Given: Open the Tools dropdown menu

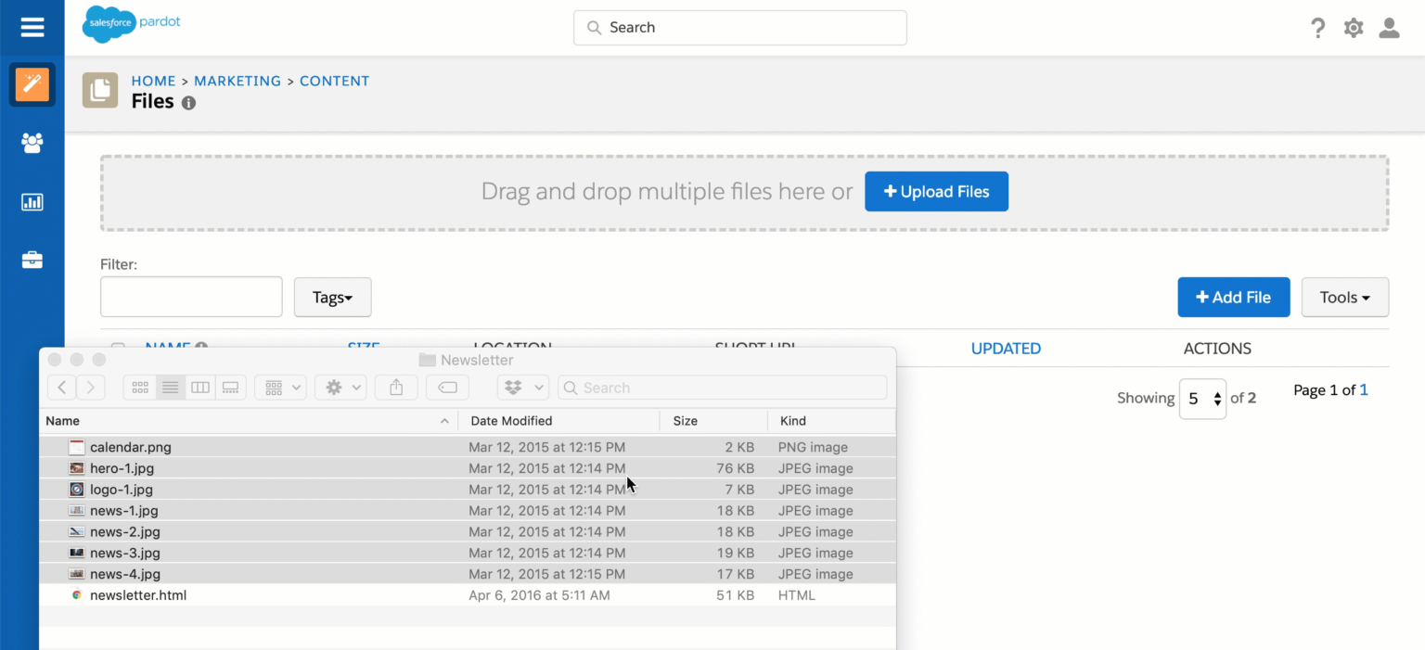Looking at the screenshot, I should 1344,297.
